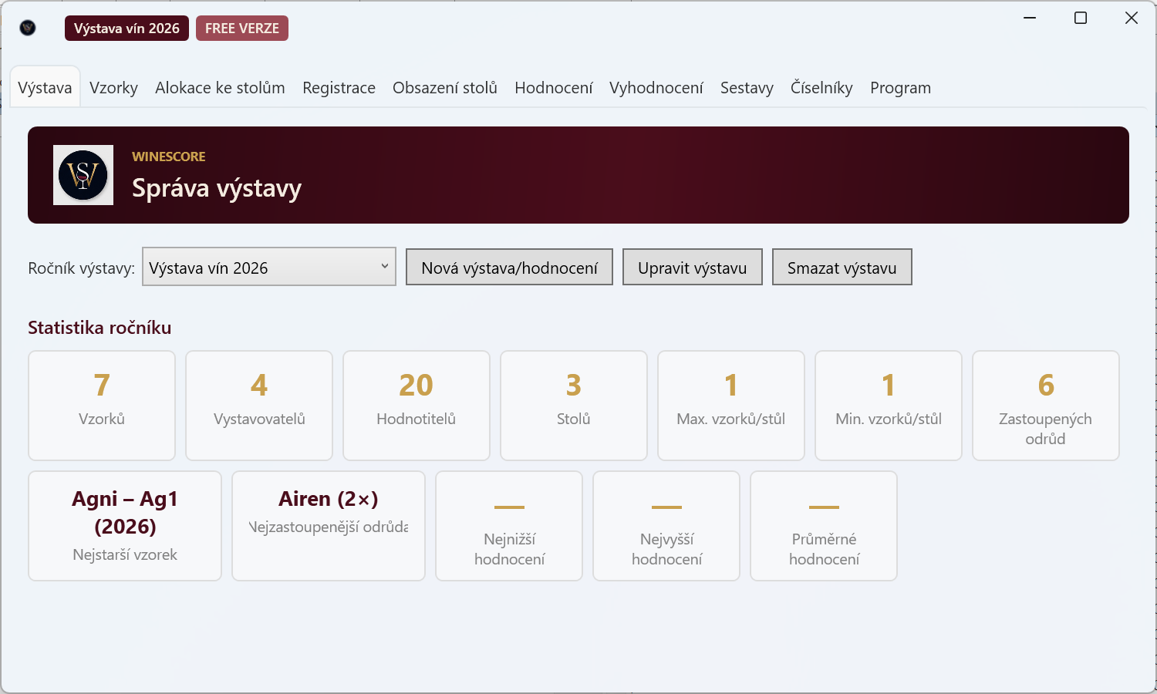Open the Číselníky tab
The width and height of the screenshot is (1157, 694).
(x=821, y=88)
